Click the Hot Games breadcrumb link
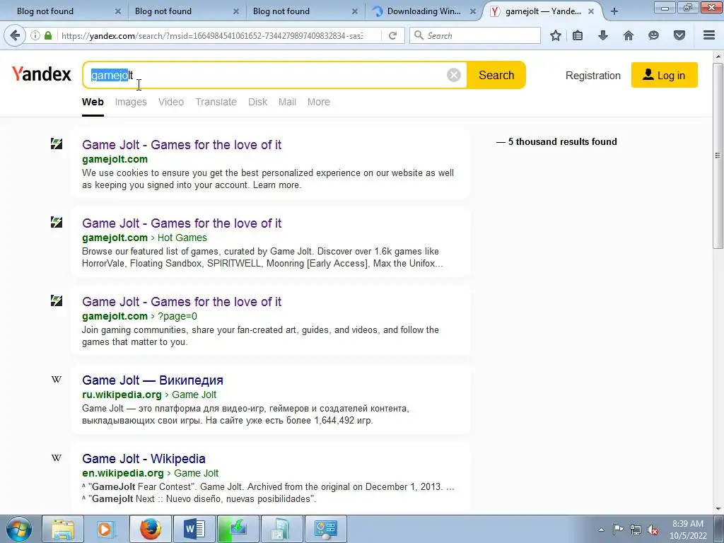 click(x=182, y=238)
